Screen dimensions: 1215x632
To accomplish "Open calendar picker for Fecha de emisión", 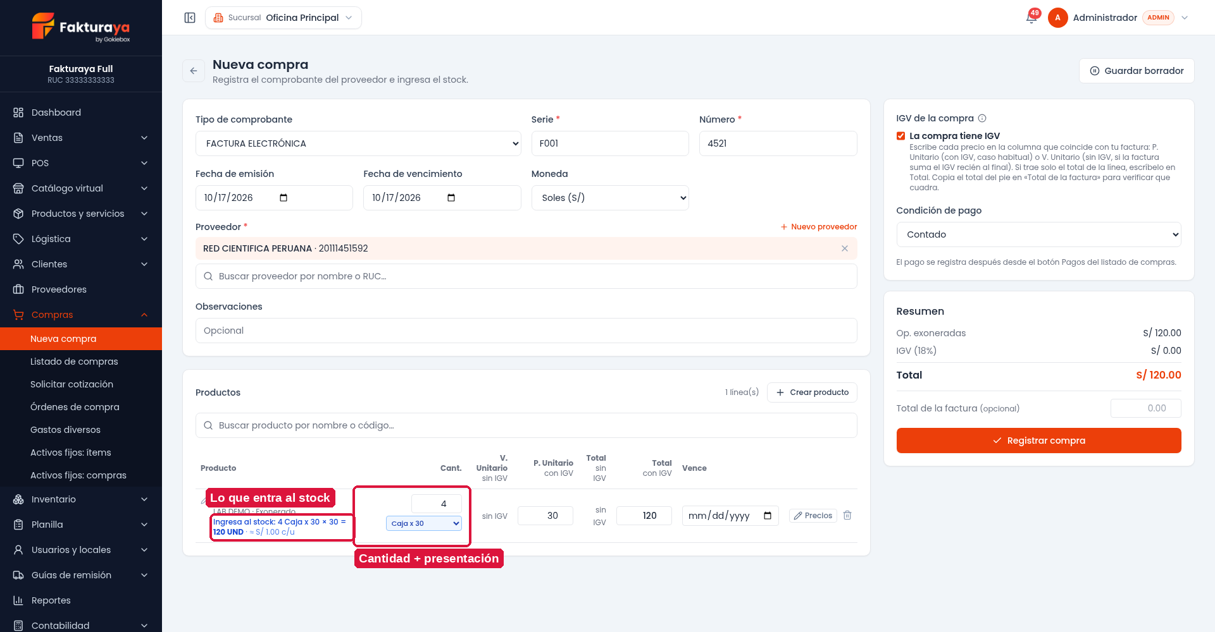I will [x=283, y=198].
